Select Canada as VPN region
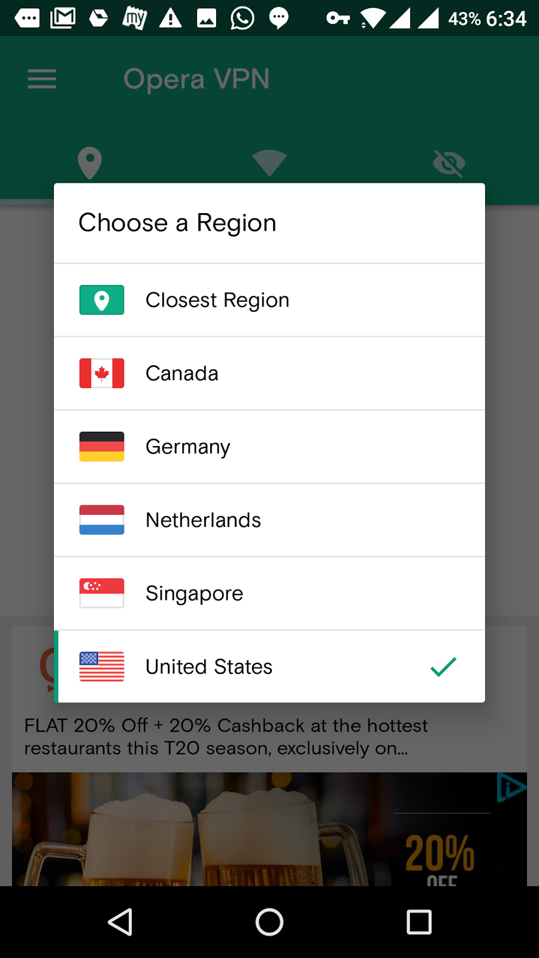The height and width of the screenshot is (958, 539). pyautogui.click(x=269, y=374)
